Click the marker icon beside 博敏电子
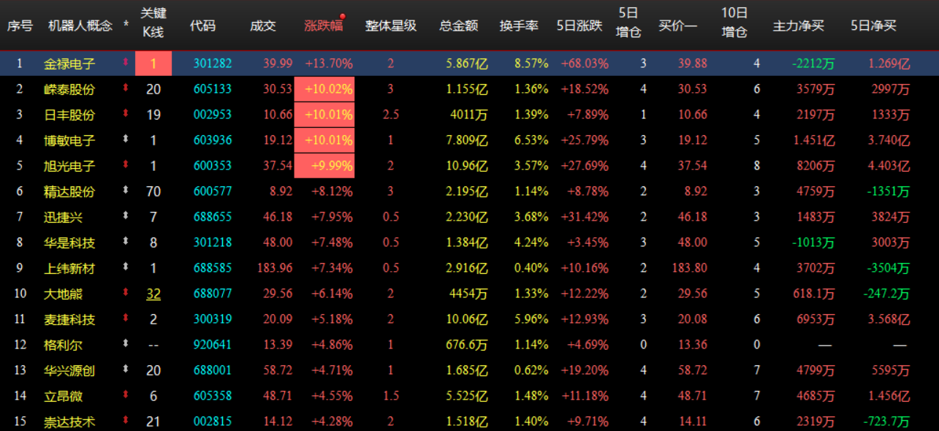The height and width of the screenshot is (431, 939). pos(126,140)
